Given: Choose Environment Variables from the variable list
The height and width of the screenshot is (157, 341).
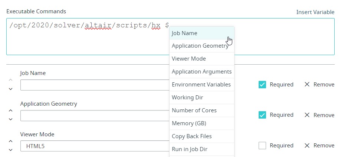Looking at the screenshot, I should pyautogui.click(x=201, y=85).
